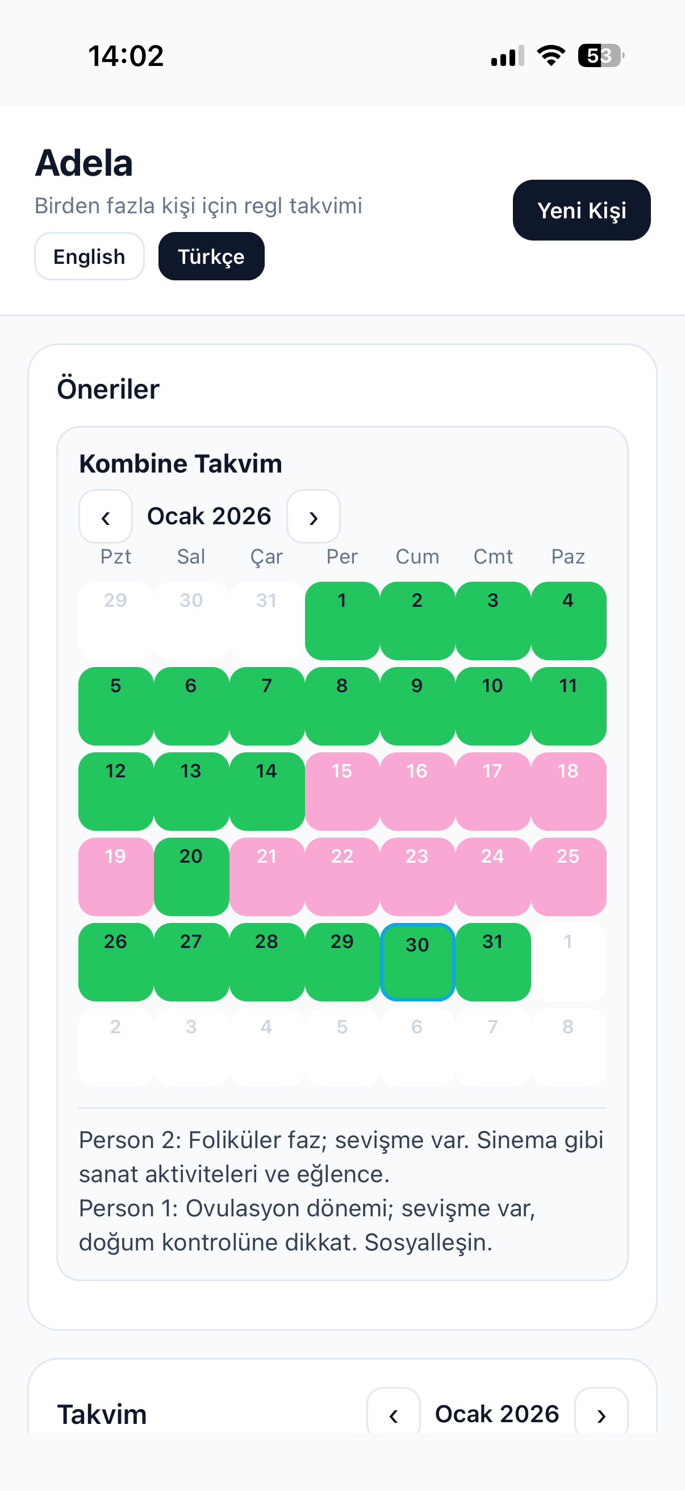Select the Türkçe language option
Screen dimensions: 685x1491
point(211,256)
